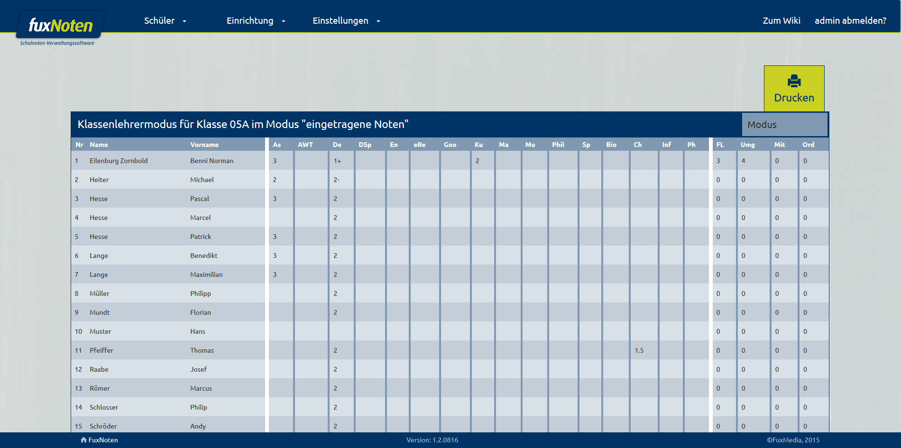Click the home icon in footer
Image resolution: width=901 pixels, height=448 pixels.
tap(83, 440)
